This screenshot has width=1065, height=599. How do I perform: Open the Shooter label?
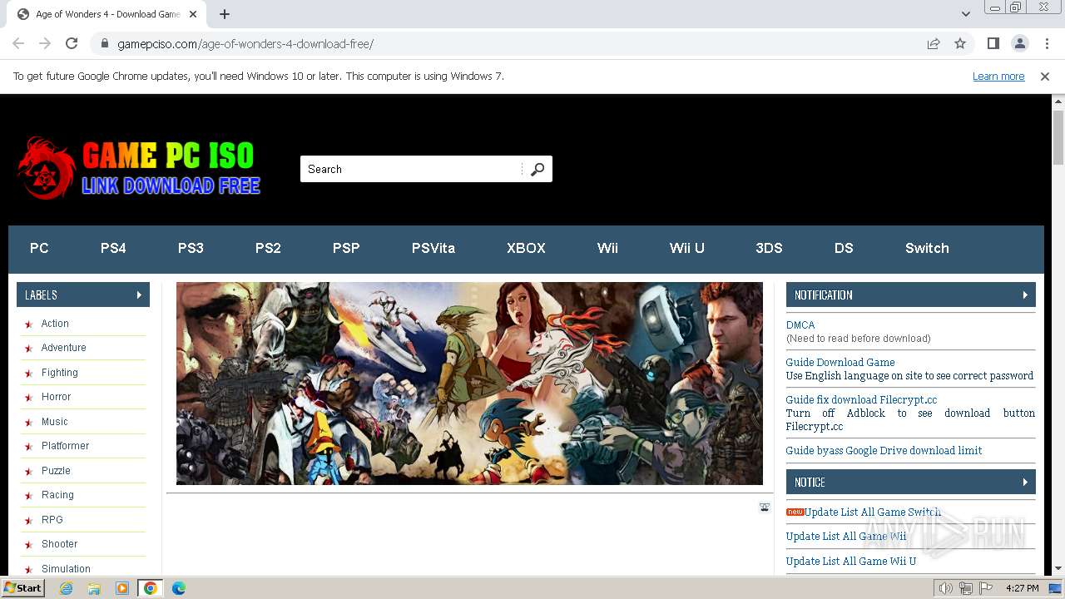(59, 544)
